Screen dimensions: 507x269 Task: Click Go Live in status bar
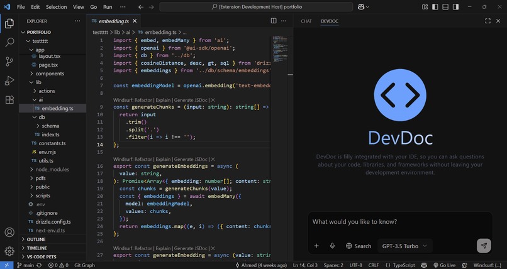(444, 265)
